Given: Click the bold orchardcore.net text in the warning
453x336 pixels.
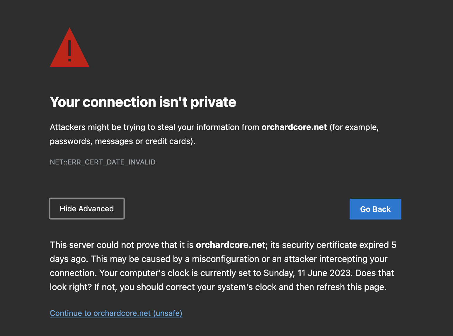Looking at the screenshot, I should tap(294, 127).
